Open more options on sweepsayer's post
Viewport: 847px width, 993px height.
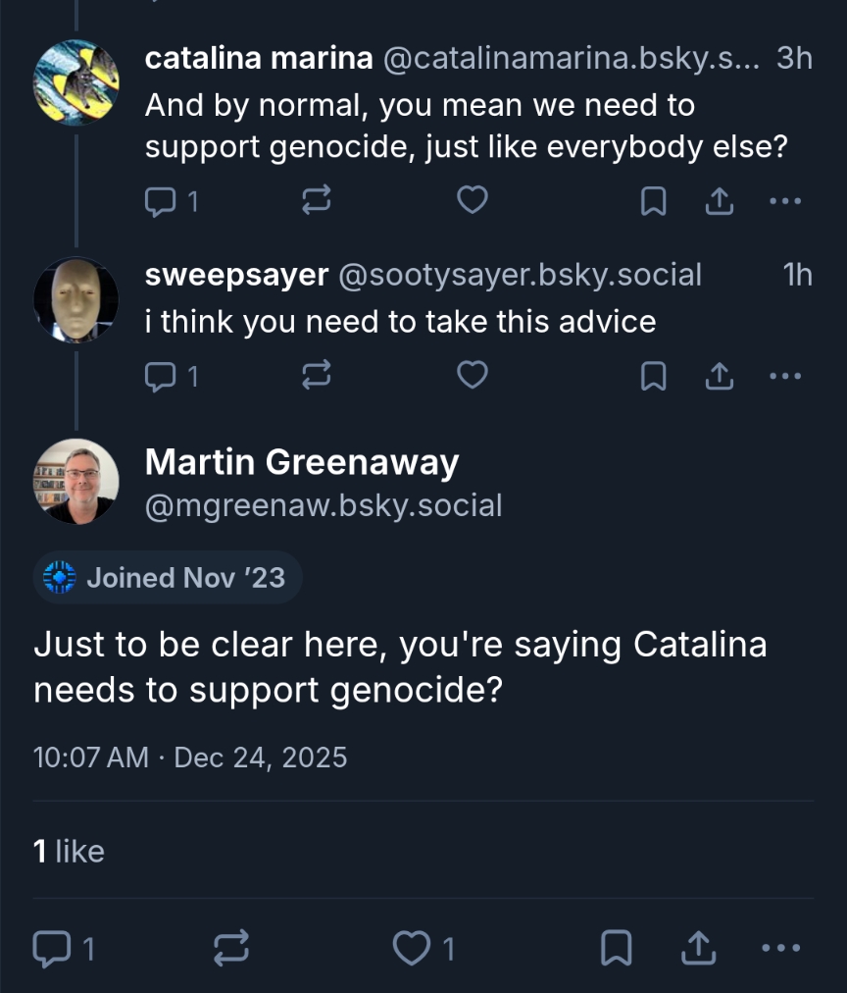coord(785,375)
